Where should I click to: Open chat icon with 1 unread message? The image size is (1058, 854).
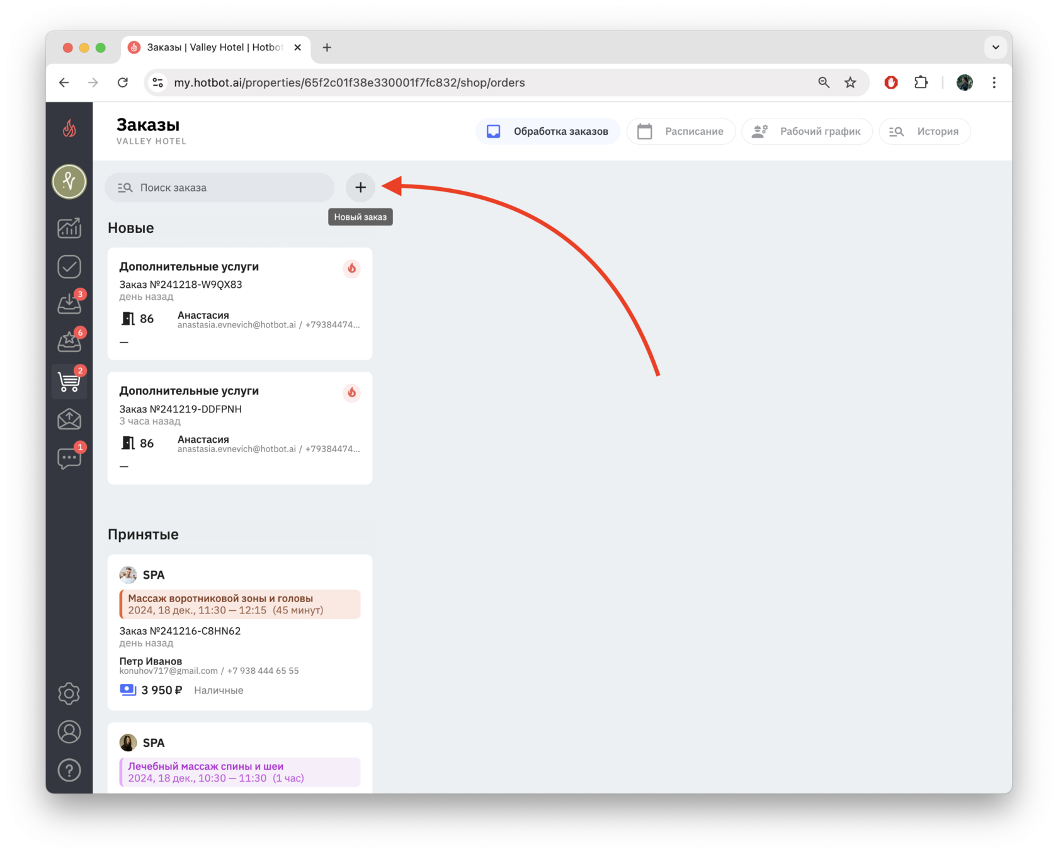tap(69, 458)
